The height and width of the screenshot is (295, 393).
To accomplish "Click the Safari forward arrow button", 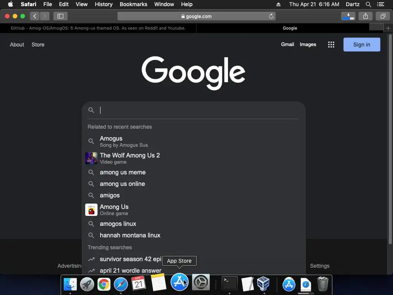I will [x=45, y=16].
